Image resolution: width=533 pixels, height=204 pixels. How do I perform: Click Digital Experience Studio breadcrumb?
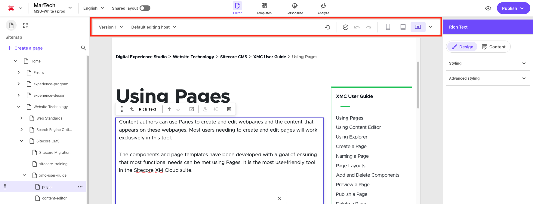click(x=141, y=57)
